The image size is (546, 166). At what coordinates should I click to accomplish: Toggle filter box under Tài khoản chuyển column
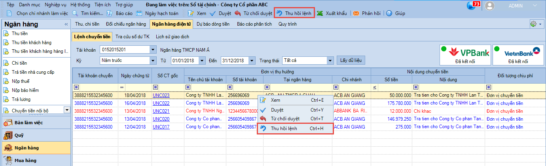coord(76,87)
